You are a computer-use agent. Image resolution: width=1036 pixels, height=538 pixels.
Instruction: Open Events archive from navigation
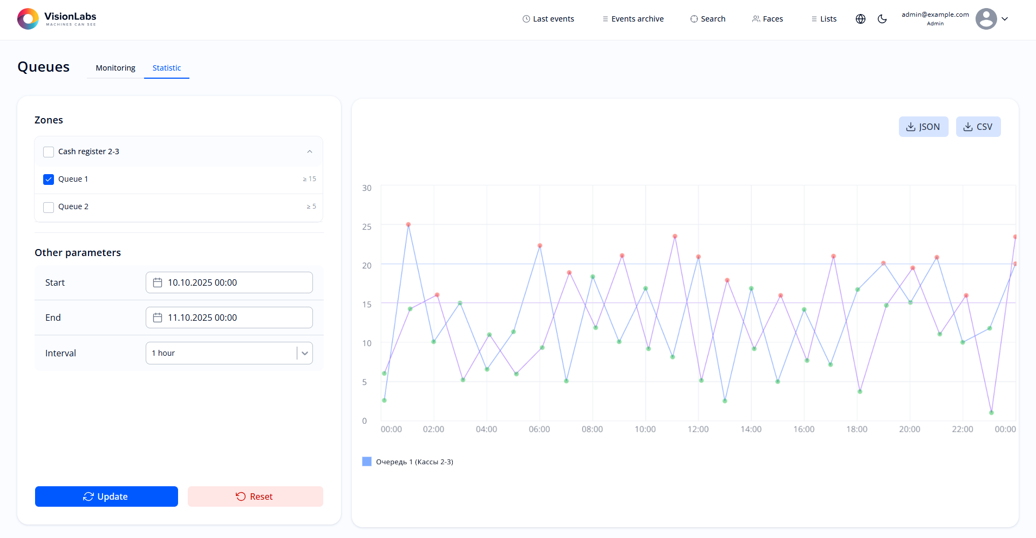click(x=633, y=19)
